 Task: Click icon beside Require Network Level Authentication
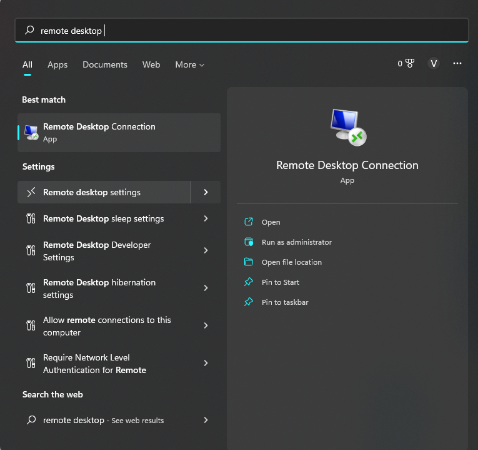[31, 363]
